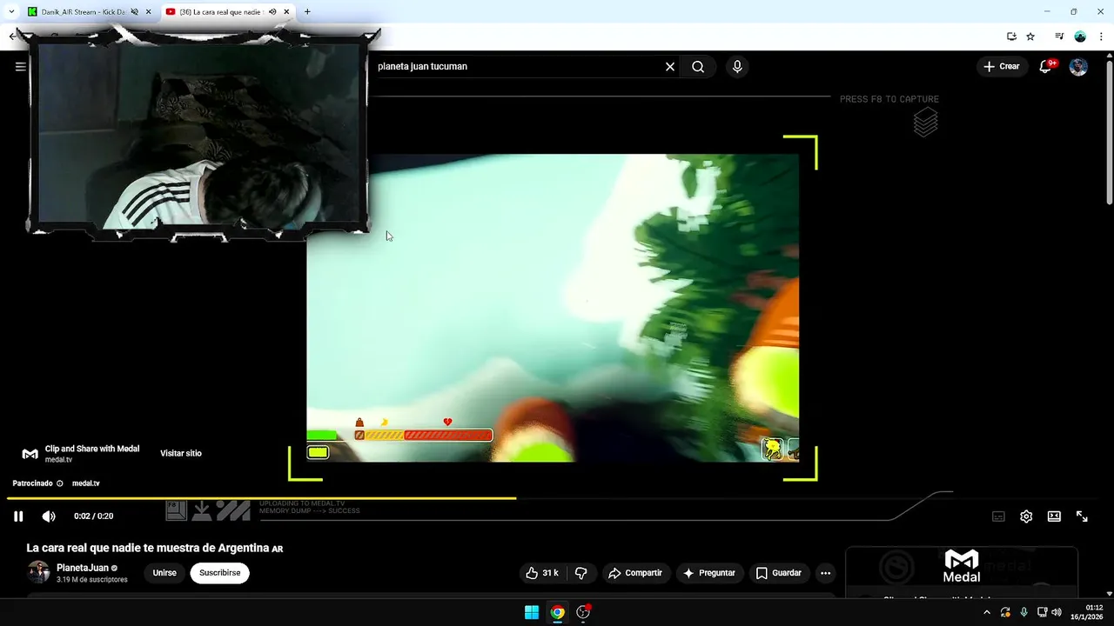
Task: Switch to theater mode
Action: [1054, 516]
